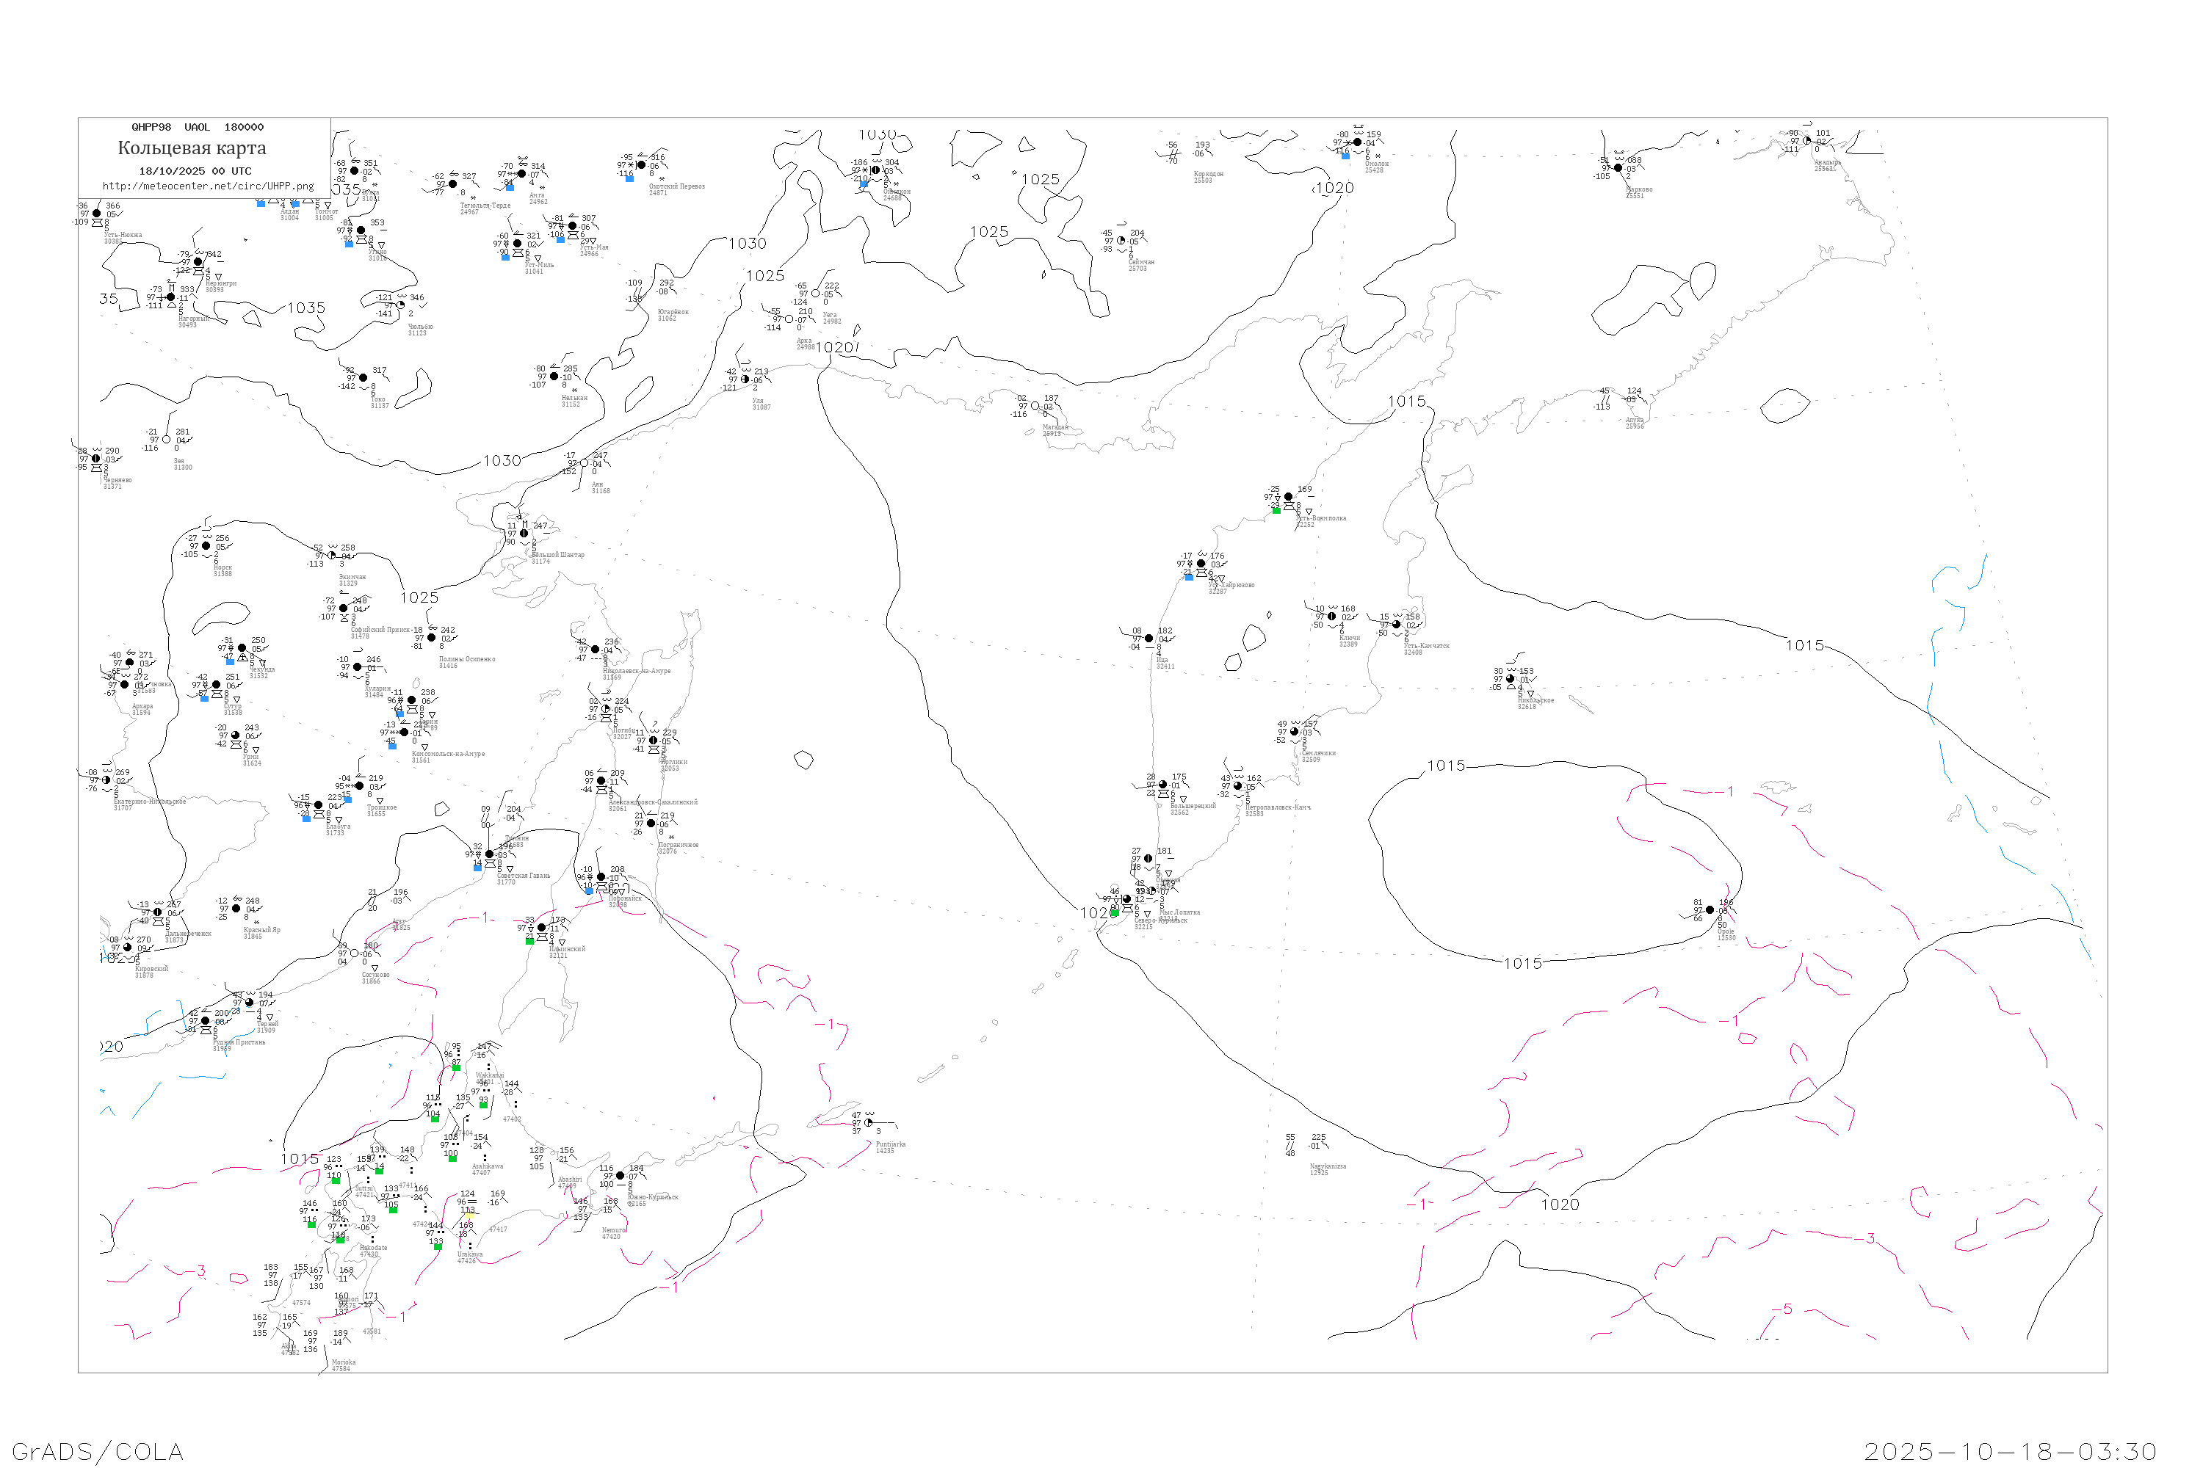
Task: Click the Ича station filled circle
Action: point(1149,639)
